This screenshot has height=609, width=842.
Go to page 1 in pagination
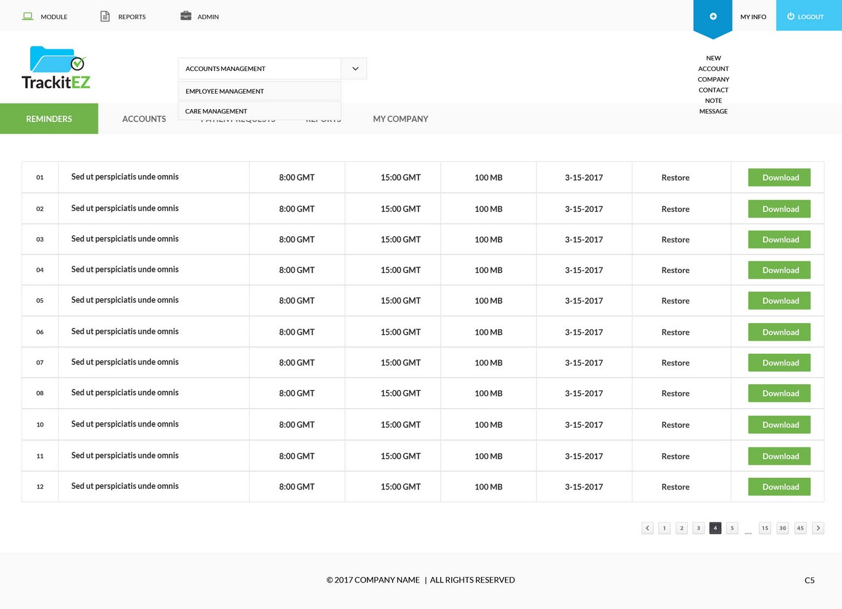click(664, 528)
